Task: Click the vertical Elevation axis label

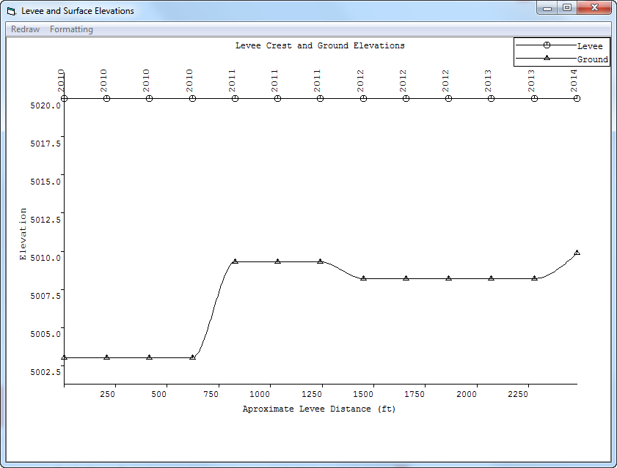Action: (23, 234)
